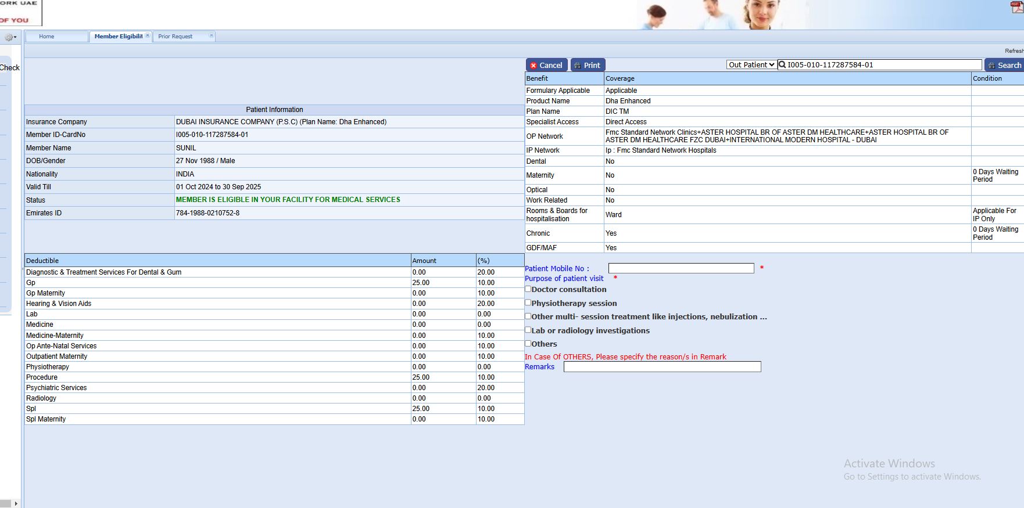
Task: Switch to the Prior Request tab
Action: coord(175,37)
